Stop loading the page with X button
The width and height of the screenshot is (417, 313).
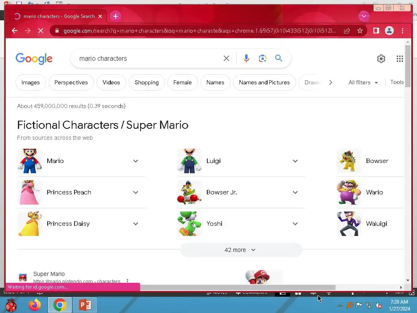tap(41, 31)
